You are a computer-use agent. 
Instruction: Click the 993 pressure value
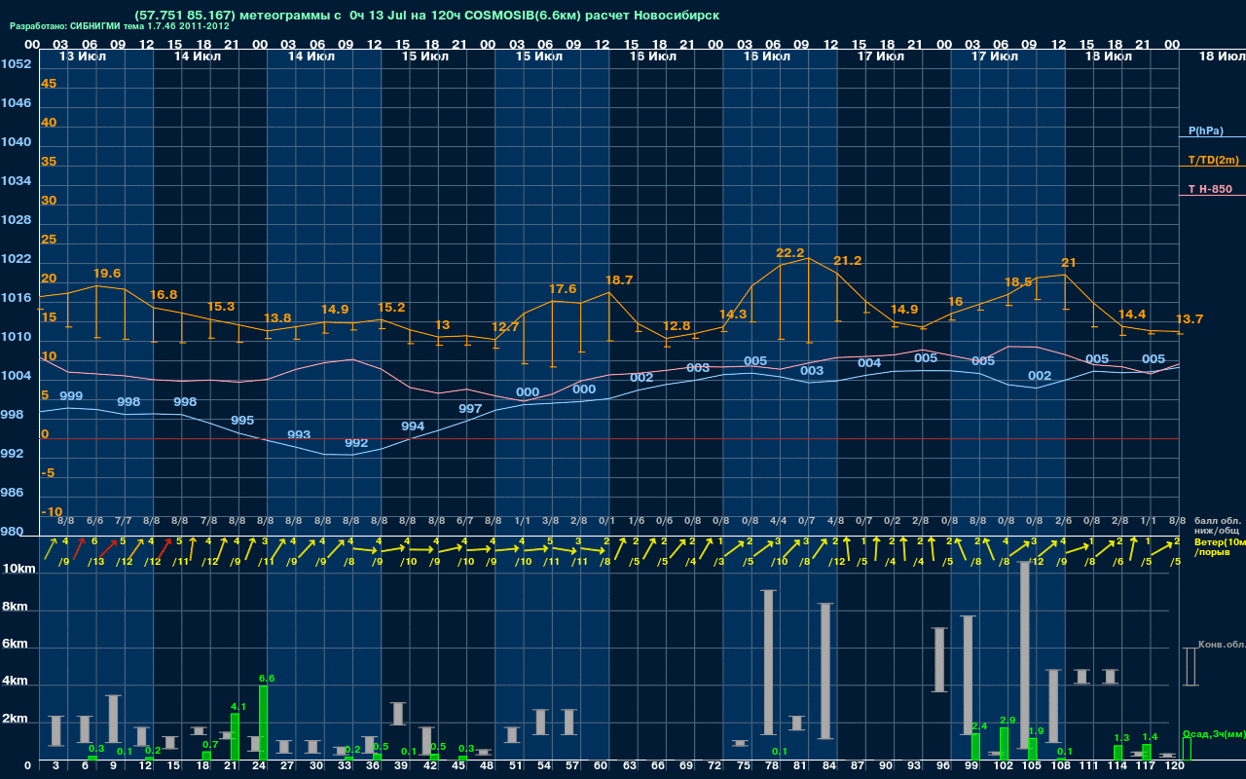coord(299,435)
